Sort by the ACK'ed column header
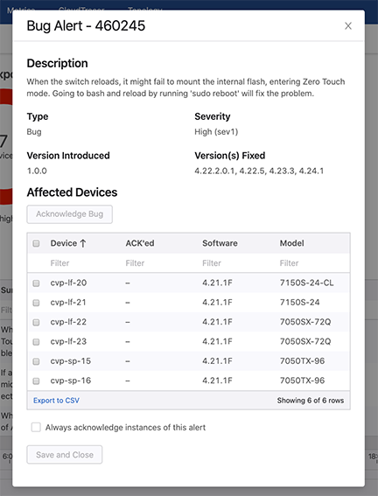 click(x=140, y=243)
